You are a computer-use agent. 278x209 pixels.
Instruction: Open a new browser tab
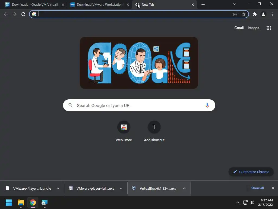click(x=203, y=5)
